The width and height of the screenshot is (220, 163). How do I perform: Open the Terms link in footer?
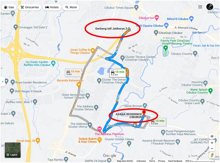click(x=152, y=161)
